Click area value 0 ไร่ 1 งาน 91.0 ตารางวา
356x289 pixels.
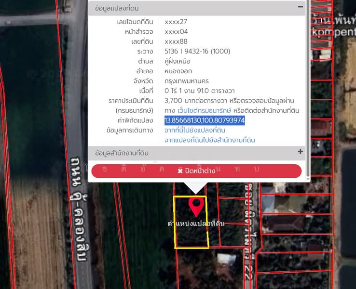tap(199, 91)
